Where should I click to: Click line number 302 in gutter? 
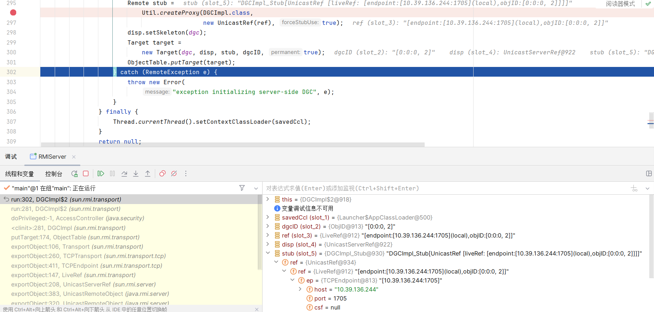[x=11, y=72]
